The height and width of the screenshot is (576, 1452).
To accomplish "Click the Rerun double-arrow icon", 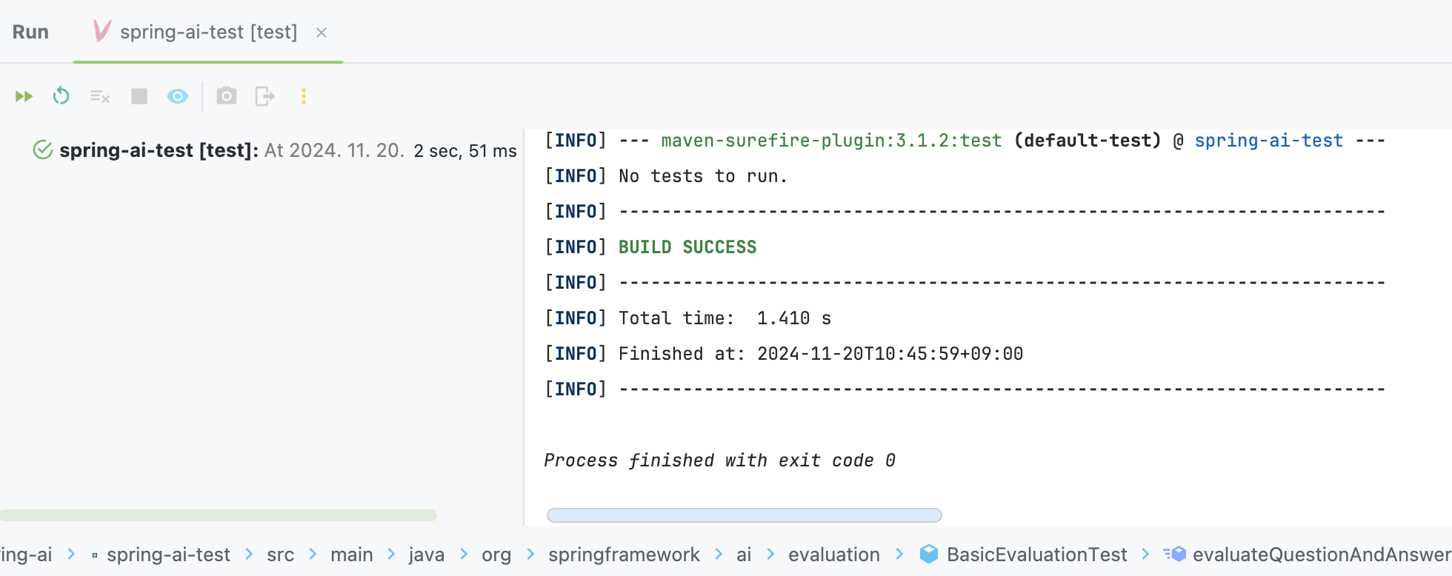I will pos(24,96).
